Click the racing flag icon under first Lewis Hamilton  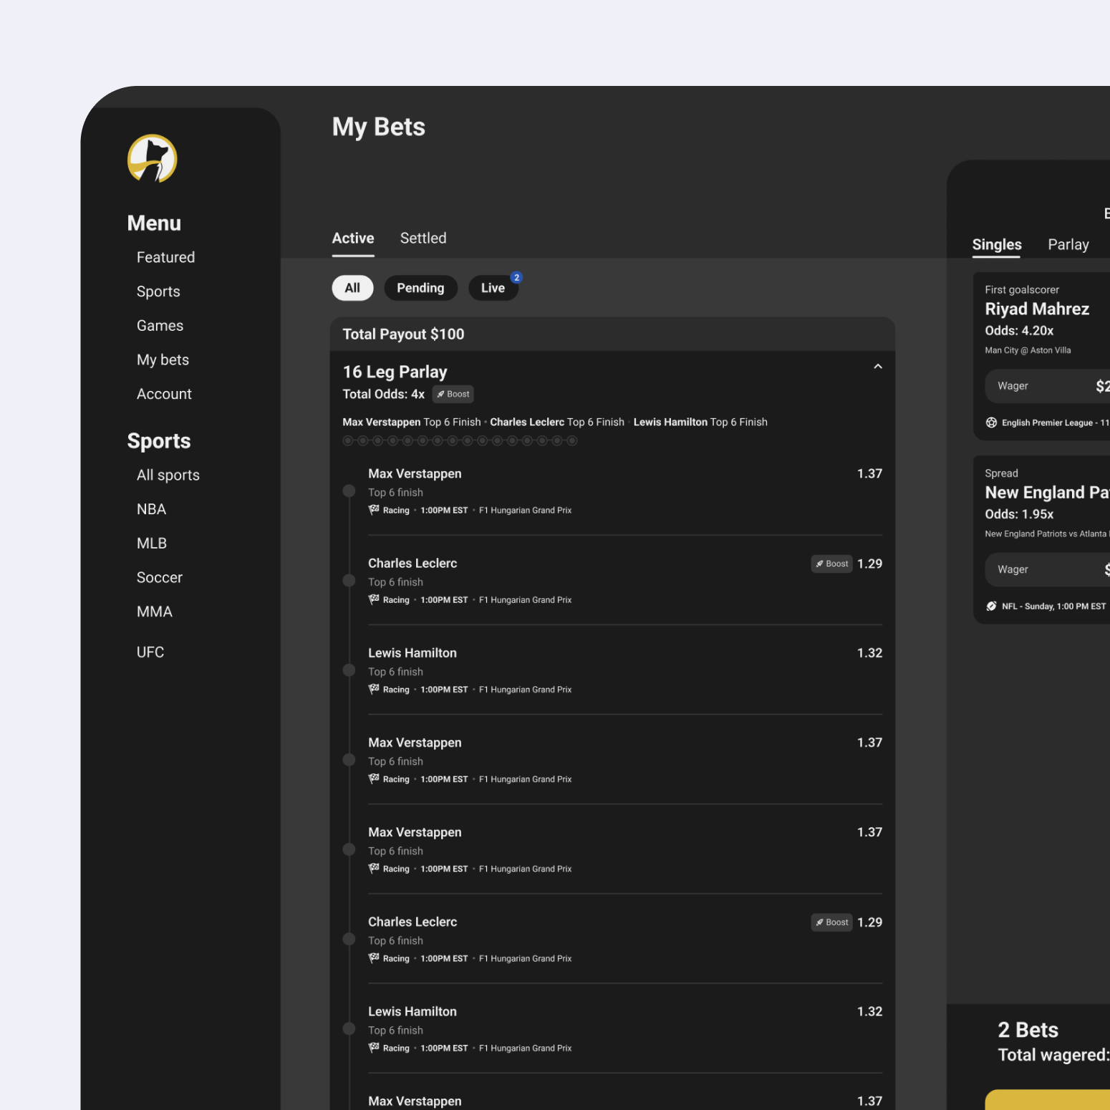374,689
